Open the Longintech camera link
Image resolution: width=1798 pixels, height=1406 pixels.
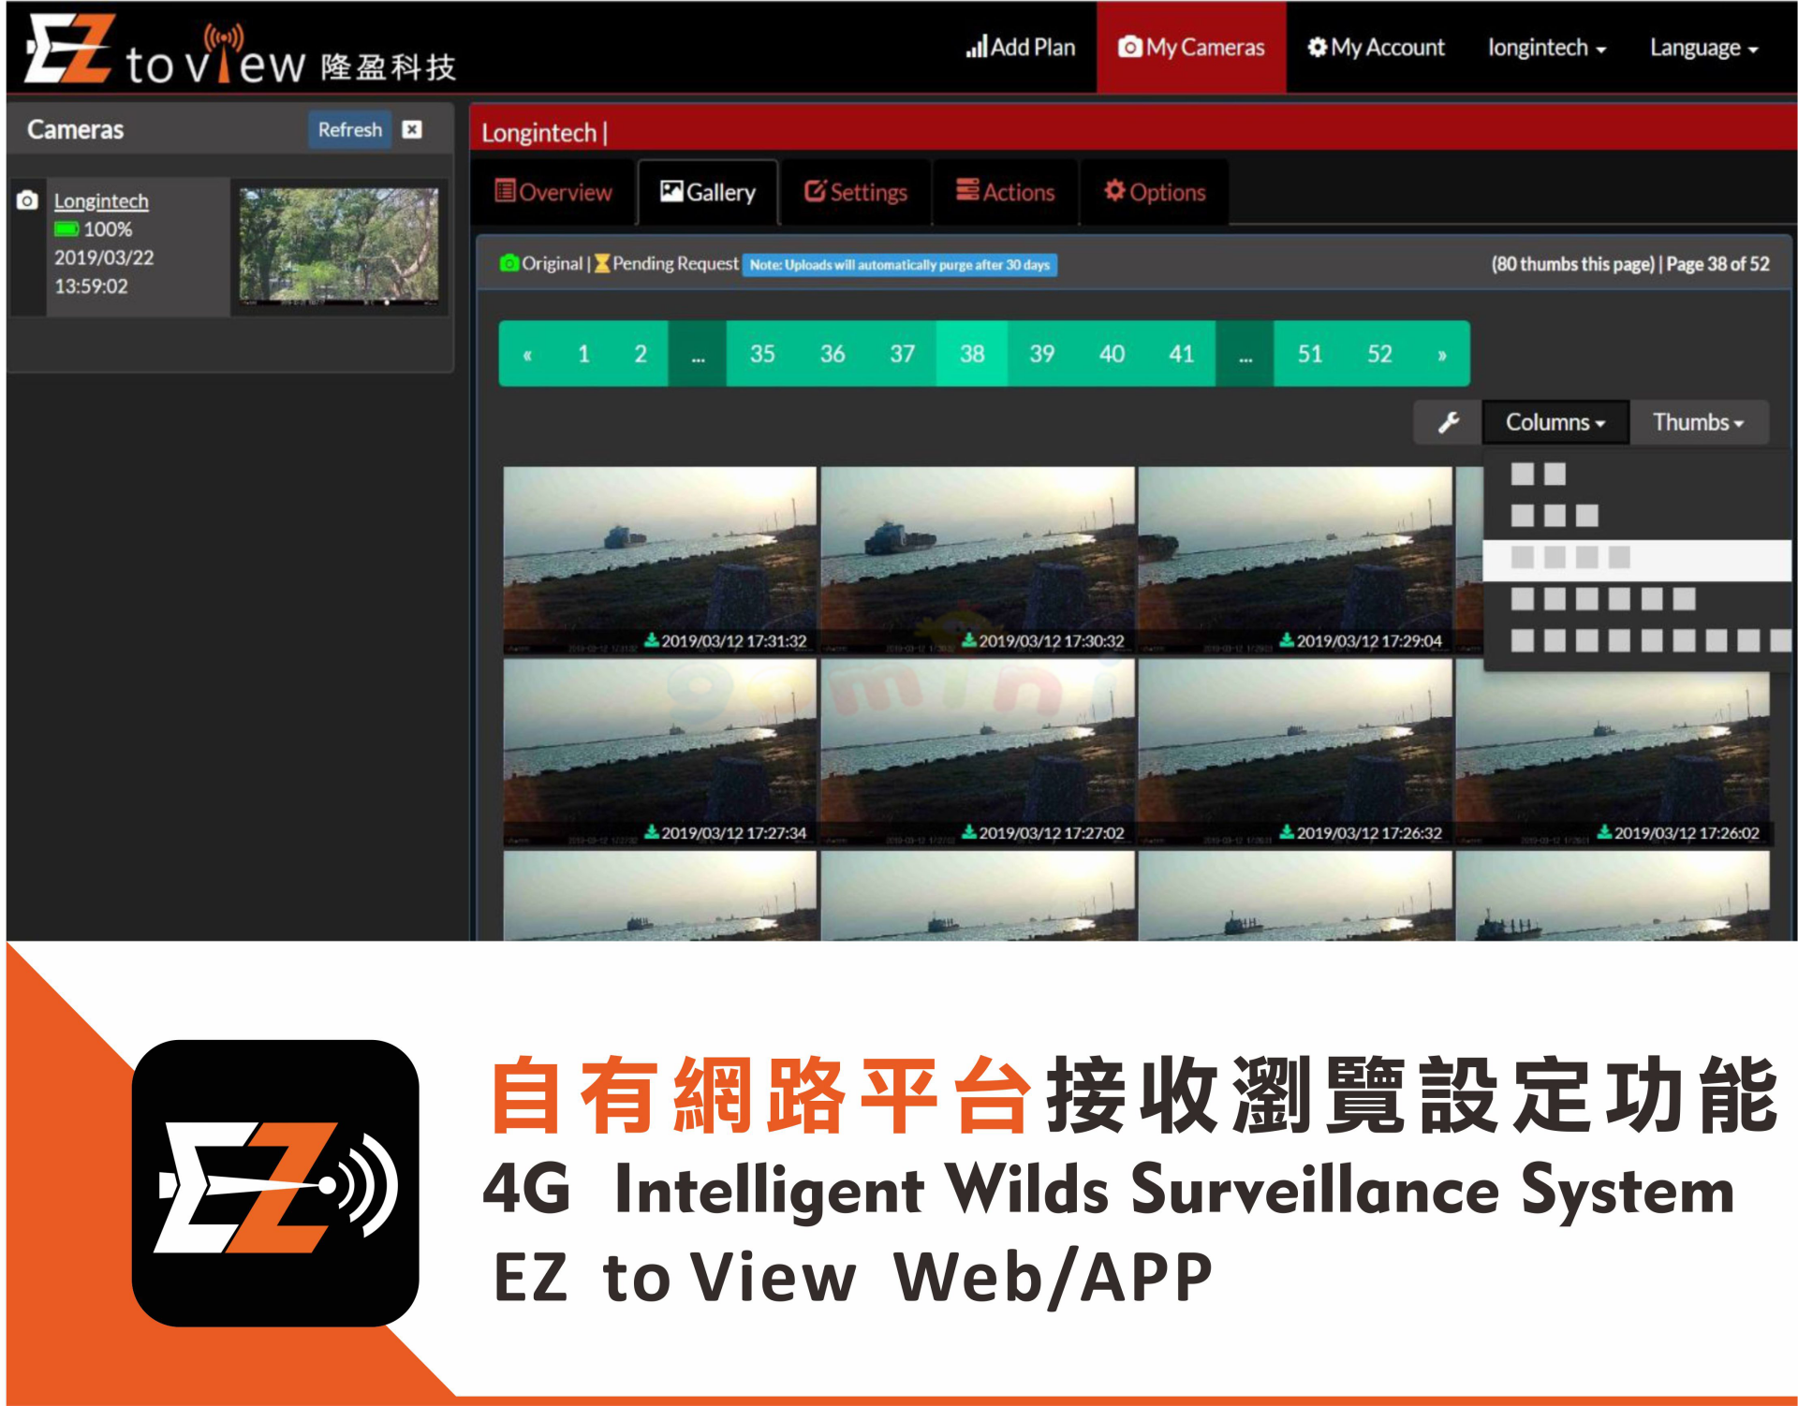[x=101, y=200]
